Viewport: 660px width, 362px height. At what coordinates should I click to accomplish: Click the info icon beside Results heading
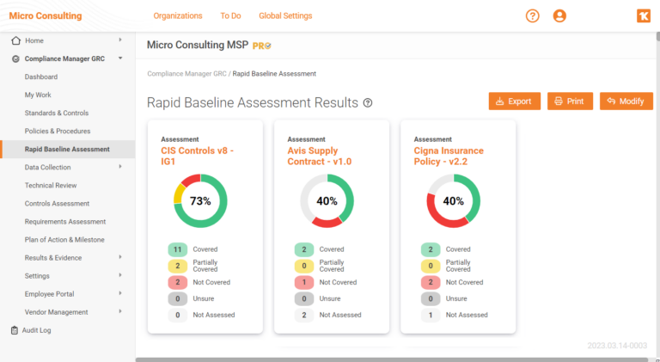(368, 103)
